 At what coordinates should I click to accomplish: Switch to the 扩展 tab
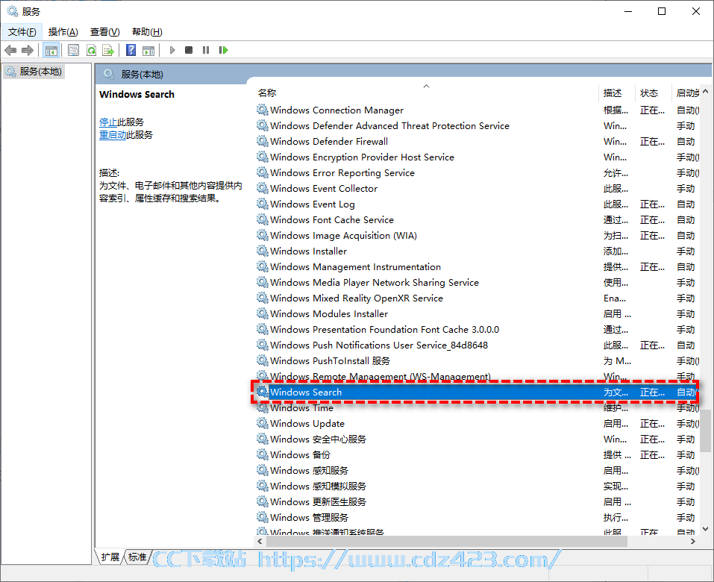coord(110,557)
